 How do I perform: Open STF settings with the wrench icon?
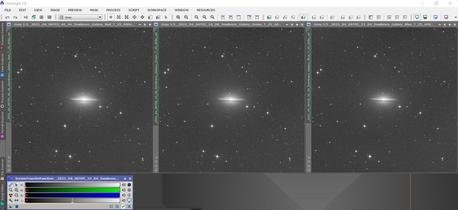11,201
